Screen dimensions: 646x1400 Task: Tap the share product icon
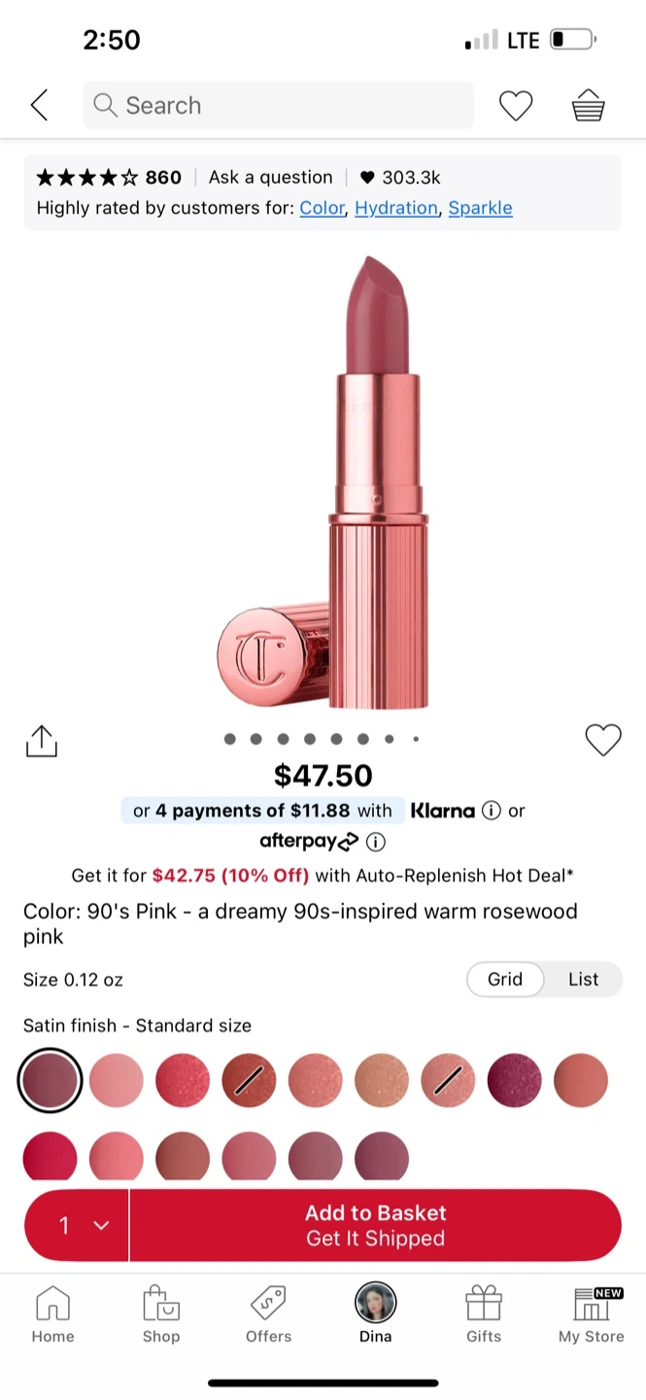point(41,741)
